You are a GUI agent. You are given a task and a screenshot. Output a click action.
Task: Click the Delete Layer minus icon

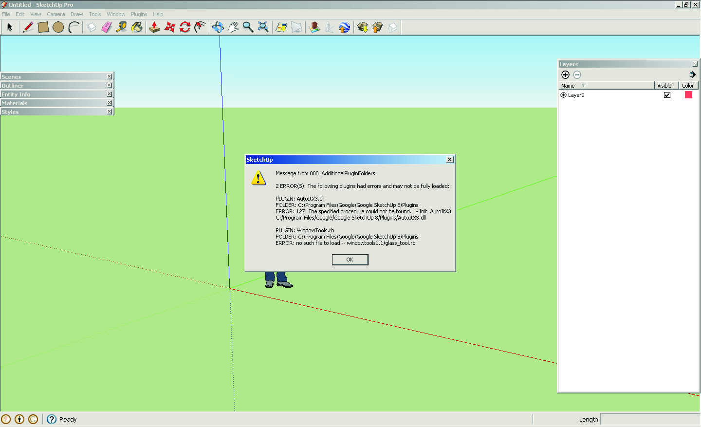click(x=577, y=74)
